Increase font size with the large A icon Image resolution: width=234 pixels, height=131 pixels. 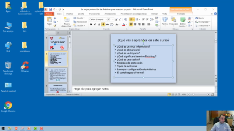click(x=116, y=19)
